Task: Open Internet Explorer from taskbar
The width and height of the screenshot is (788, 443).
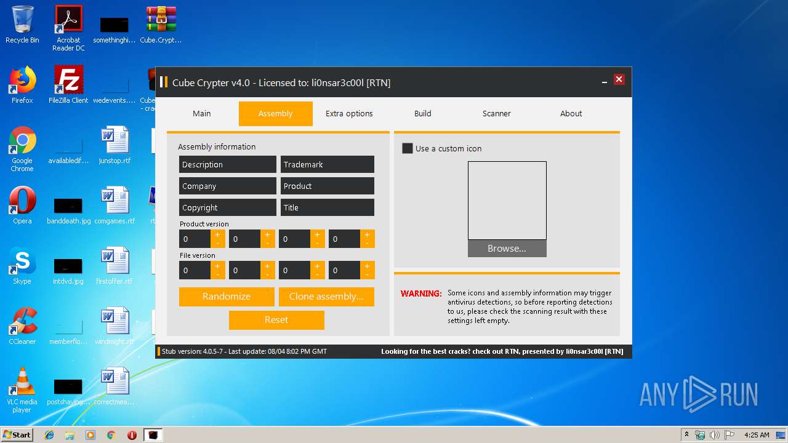Action: pos(49,435)
